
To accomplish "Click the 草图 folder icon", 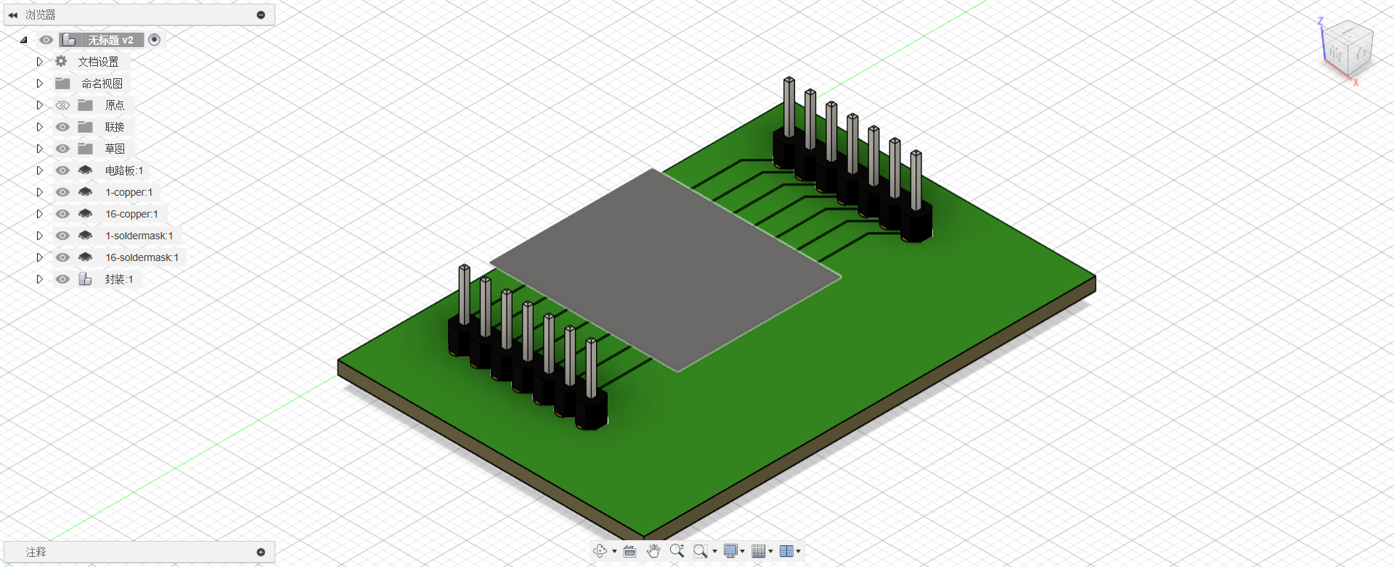I will 86,149.
